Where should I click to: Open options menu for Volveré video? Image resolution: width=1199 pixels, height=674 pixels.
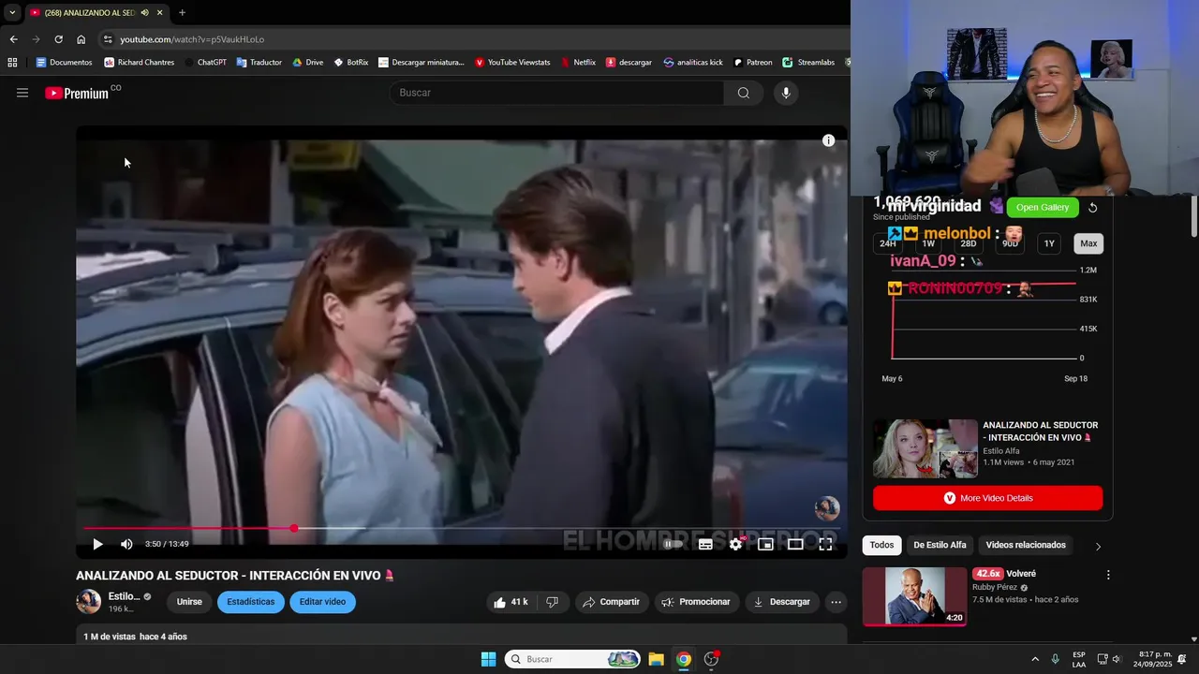tap(1108, 575)
